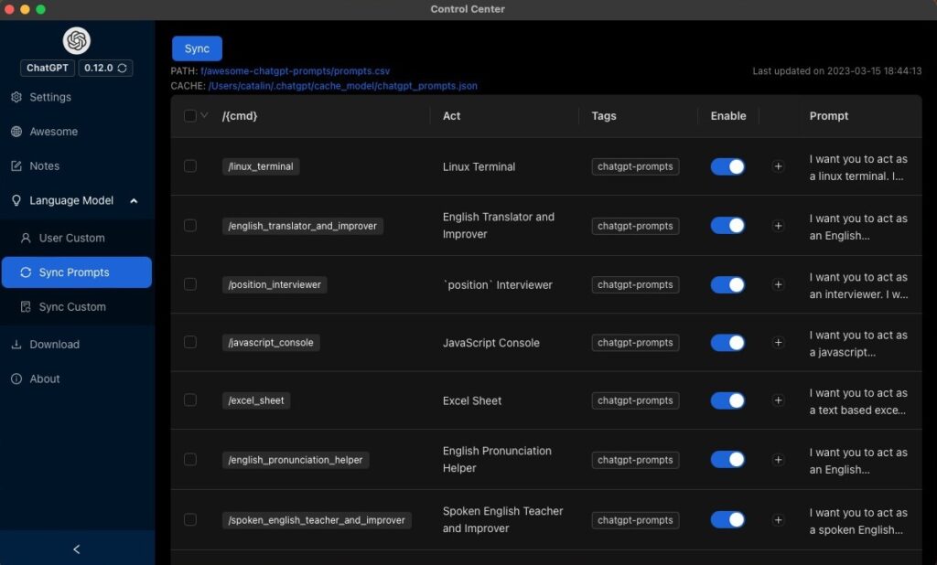Viewport: 937px width, 565px height.
Task: Click the version refresh icon next to 0.12.0
Action: coord(122,68)
